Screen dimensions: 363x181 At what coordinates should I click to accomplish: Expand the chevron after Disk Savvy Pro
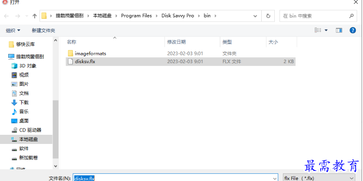pos(199,16)
